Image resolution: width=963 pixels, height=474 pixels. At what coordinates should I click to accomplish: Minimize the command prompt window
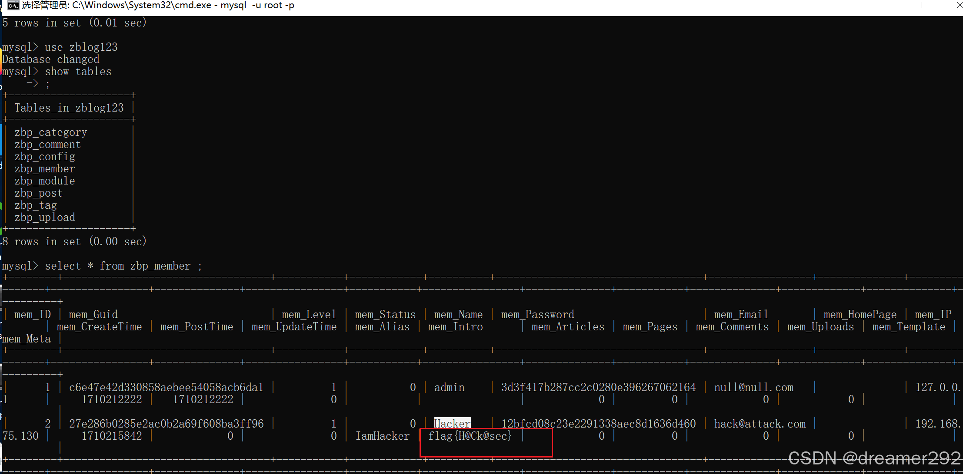[890, 5]
